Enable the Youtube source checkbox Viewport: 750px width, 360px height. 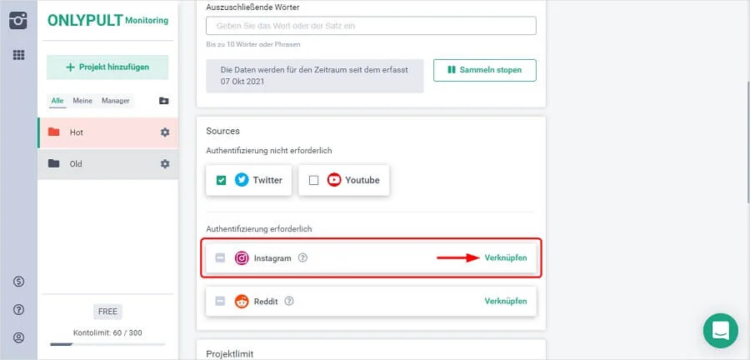point(313,180)
